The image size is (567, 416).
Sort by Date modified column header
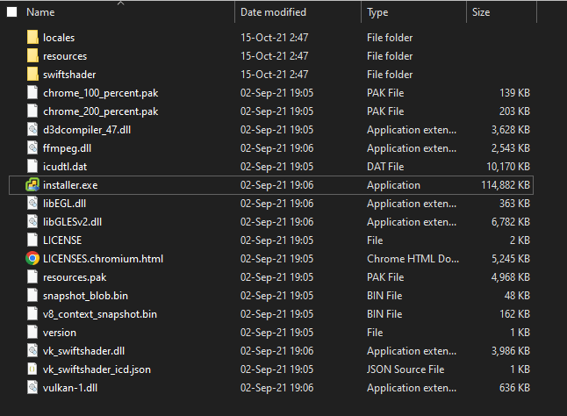point(273,12)
